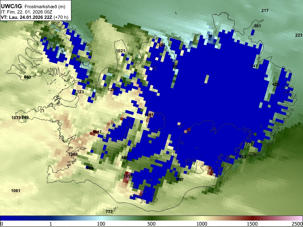Screen dimensions: 303x227
Task: Click the legend tick label '1500'
Action: 252,224
